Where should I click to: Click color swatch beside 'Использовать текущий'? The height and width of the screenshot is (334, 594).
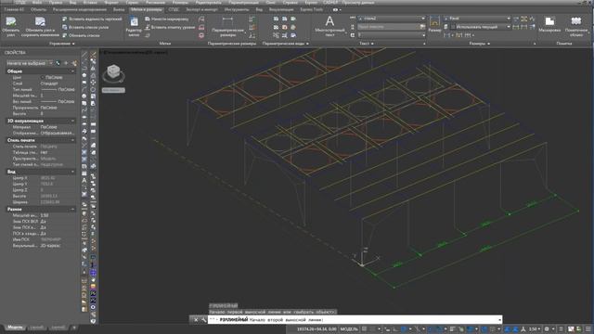pos(453,27)
